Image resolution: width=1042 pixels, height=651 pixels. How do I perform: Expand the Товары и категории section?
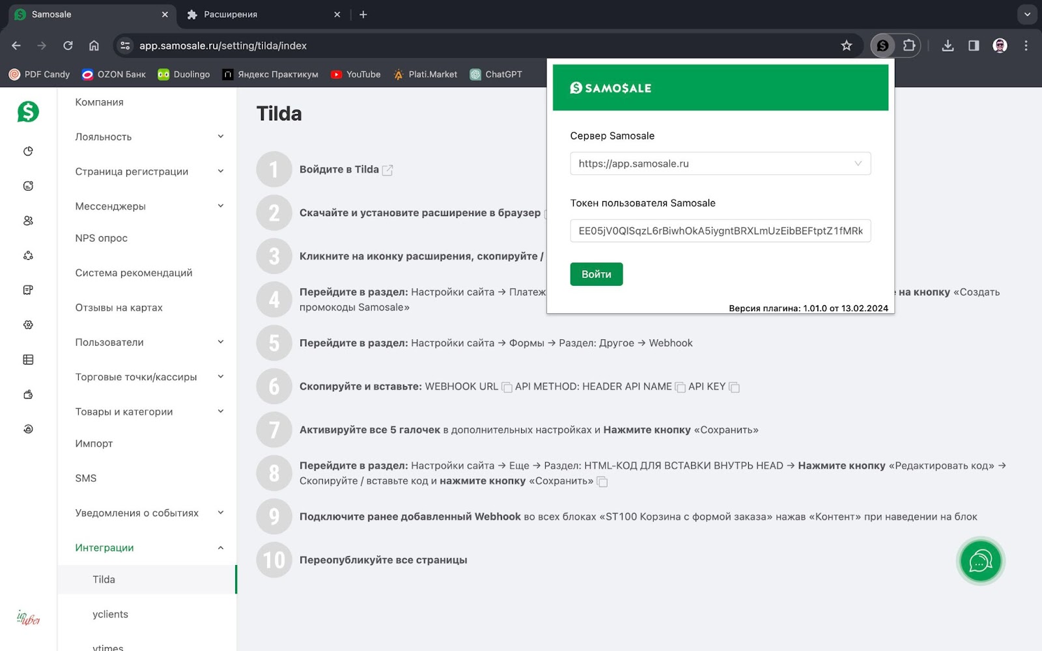tap(221, 411)
